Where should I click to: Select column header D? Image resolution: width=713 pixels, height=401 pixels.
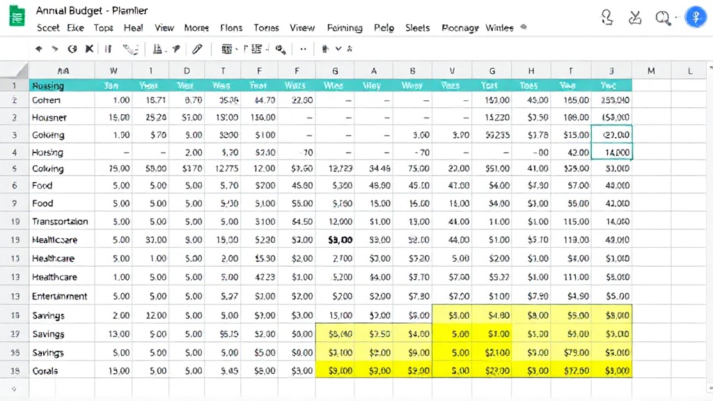pos(187,70)
